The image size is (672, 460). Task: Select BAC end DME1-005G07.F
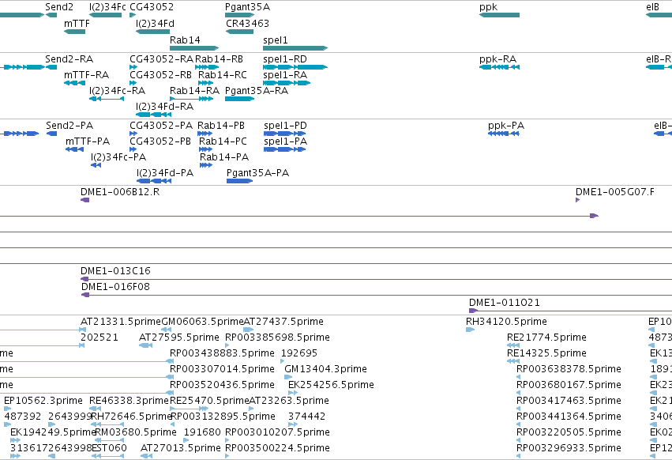click(x=578, y=200)
